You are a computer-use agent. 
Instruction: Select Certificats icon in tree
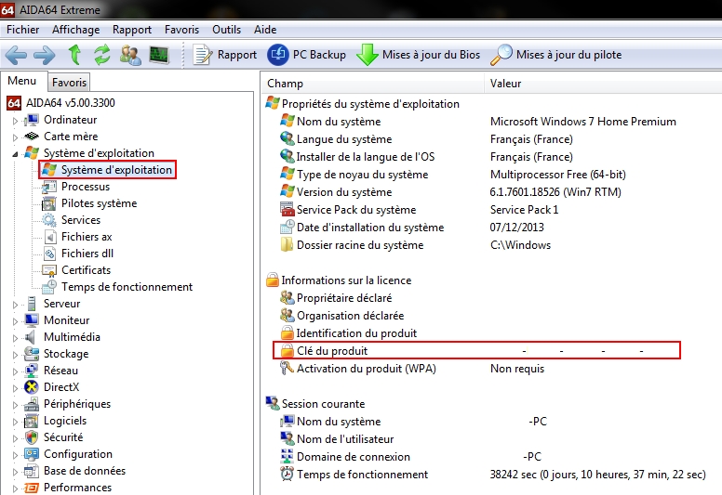48,270
